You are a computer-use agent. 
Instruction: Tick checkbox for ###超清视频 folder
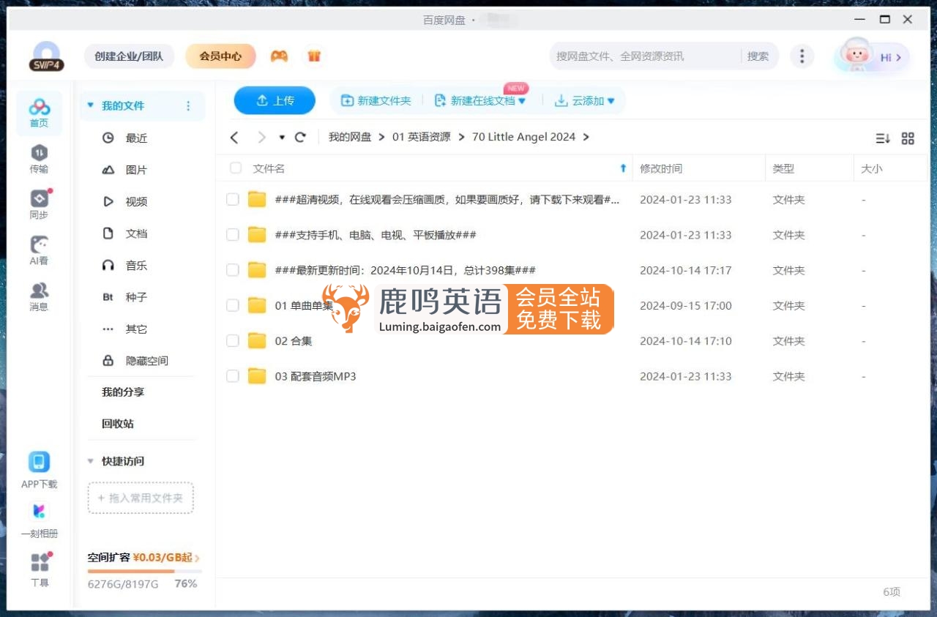(x=233, y=199)
